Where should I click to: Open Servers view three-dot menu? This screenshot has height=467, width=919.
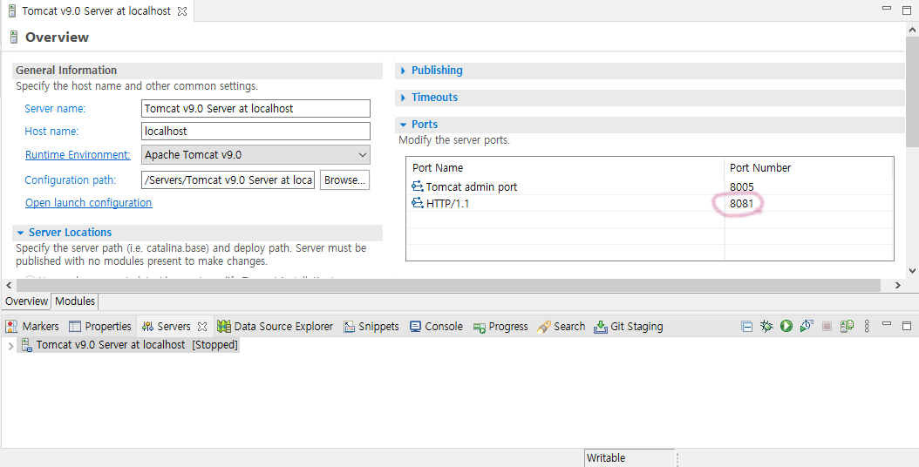tap(867, 327)
